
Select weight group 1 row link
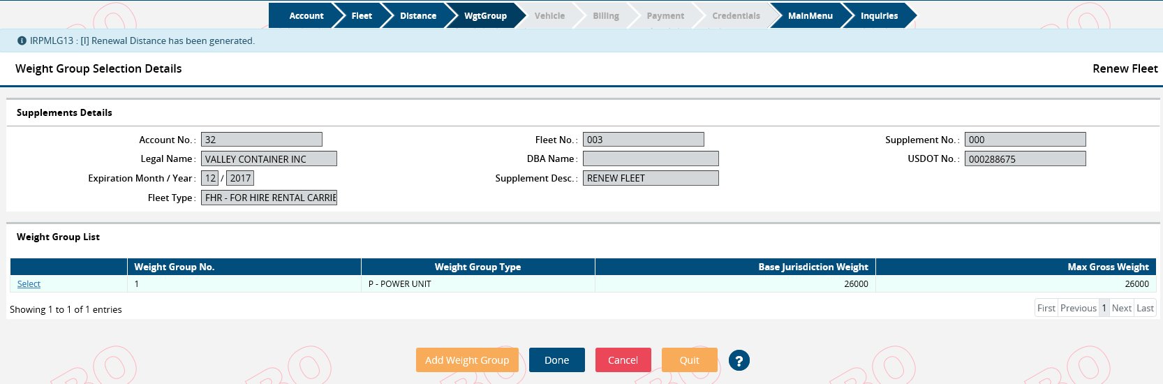point(29,284)
